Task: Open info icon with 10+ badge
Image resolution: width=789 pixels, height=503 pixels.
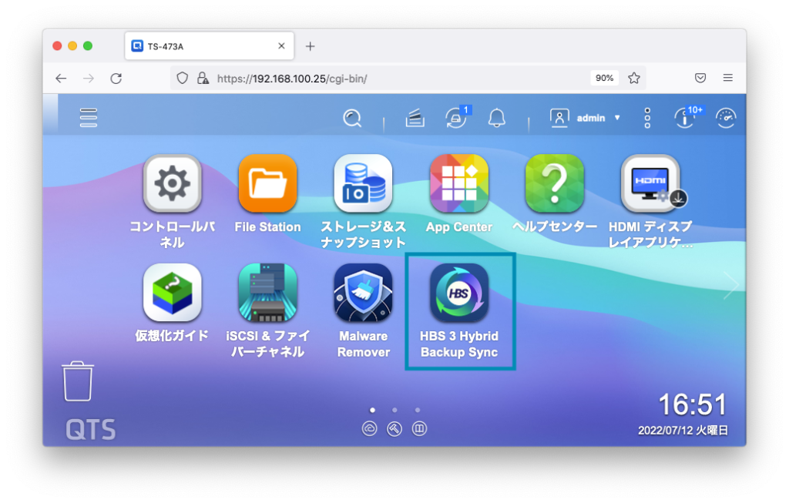Action: pyautogui.click(x=684, y=119)
